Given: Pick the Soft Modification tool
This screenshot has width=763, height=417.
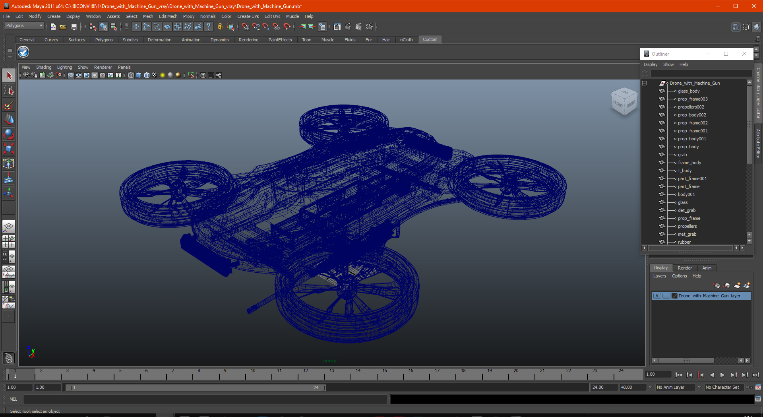Looking at the screenshot, I should pos(9,178).
